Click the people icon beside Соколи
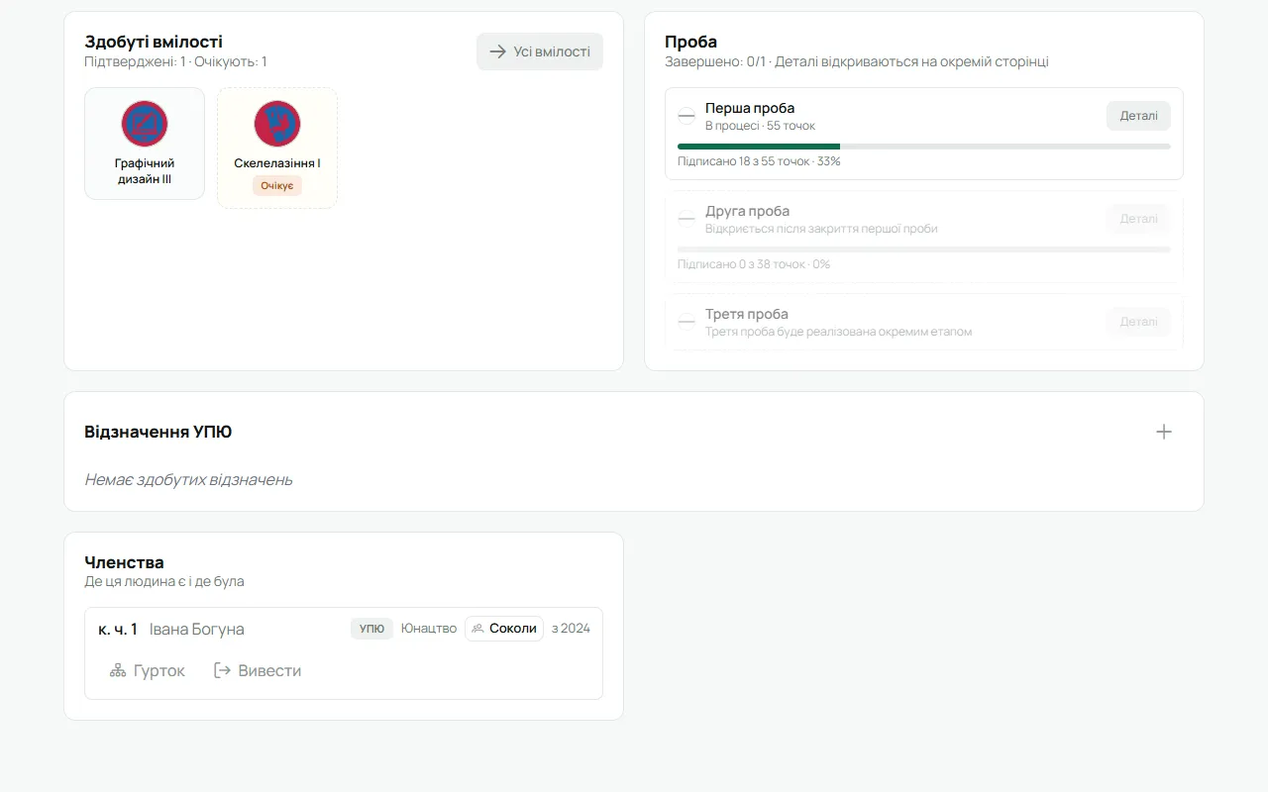This screenshot has height=792, width=1268. 478,629
